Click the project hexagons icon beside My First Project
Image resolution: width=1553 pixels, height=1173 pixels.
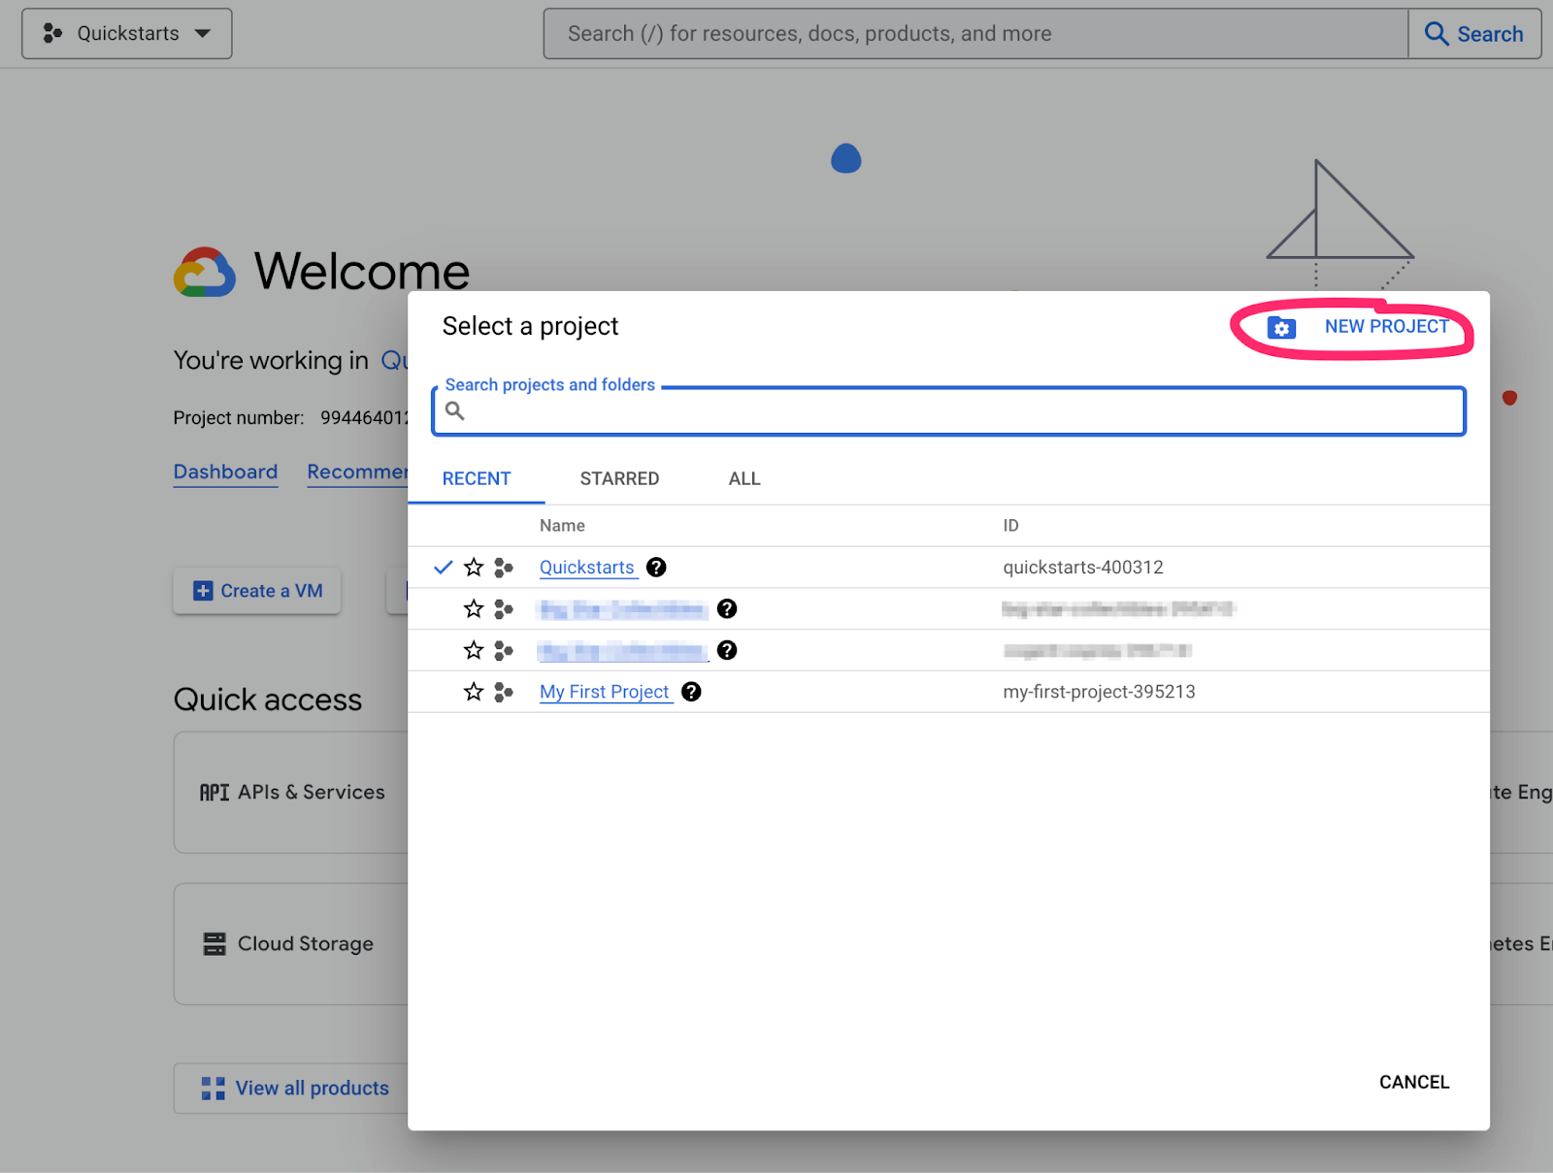(x=504, y=692)
